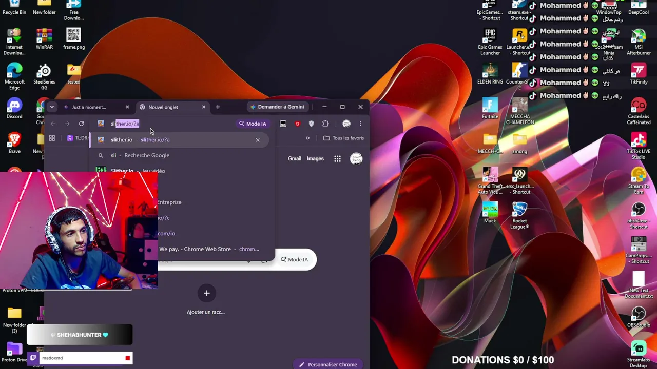
Task: Open the Chrome extensions puzzle menu
Action: click(325, 124)
